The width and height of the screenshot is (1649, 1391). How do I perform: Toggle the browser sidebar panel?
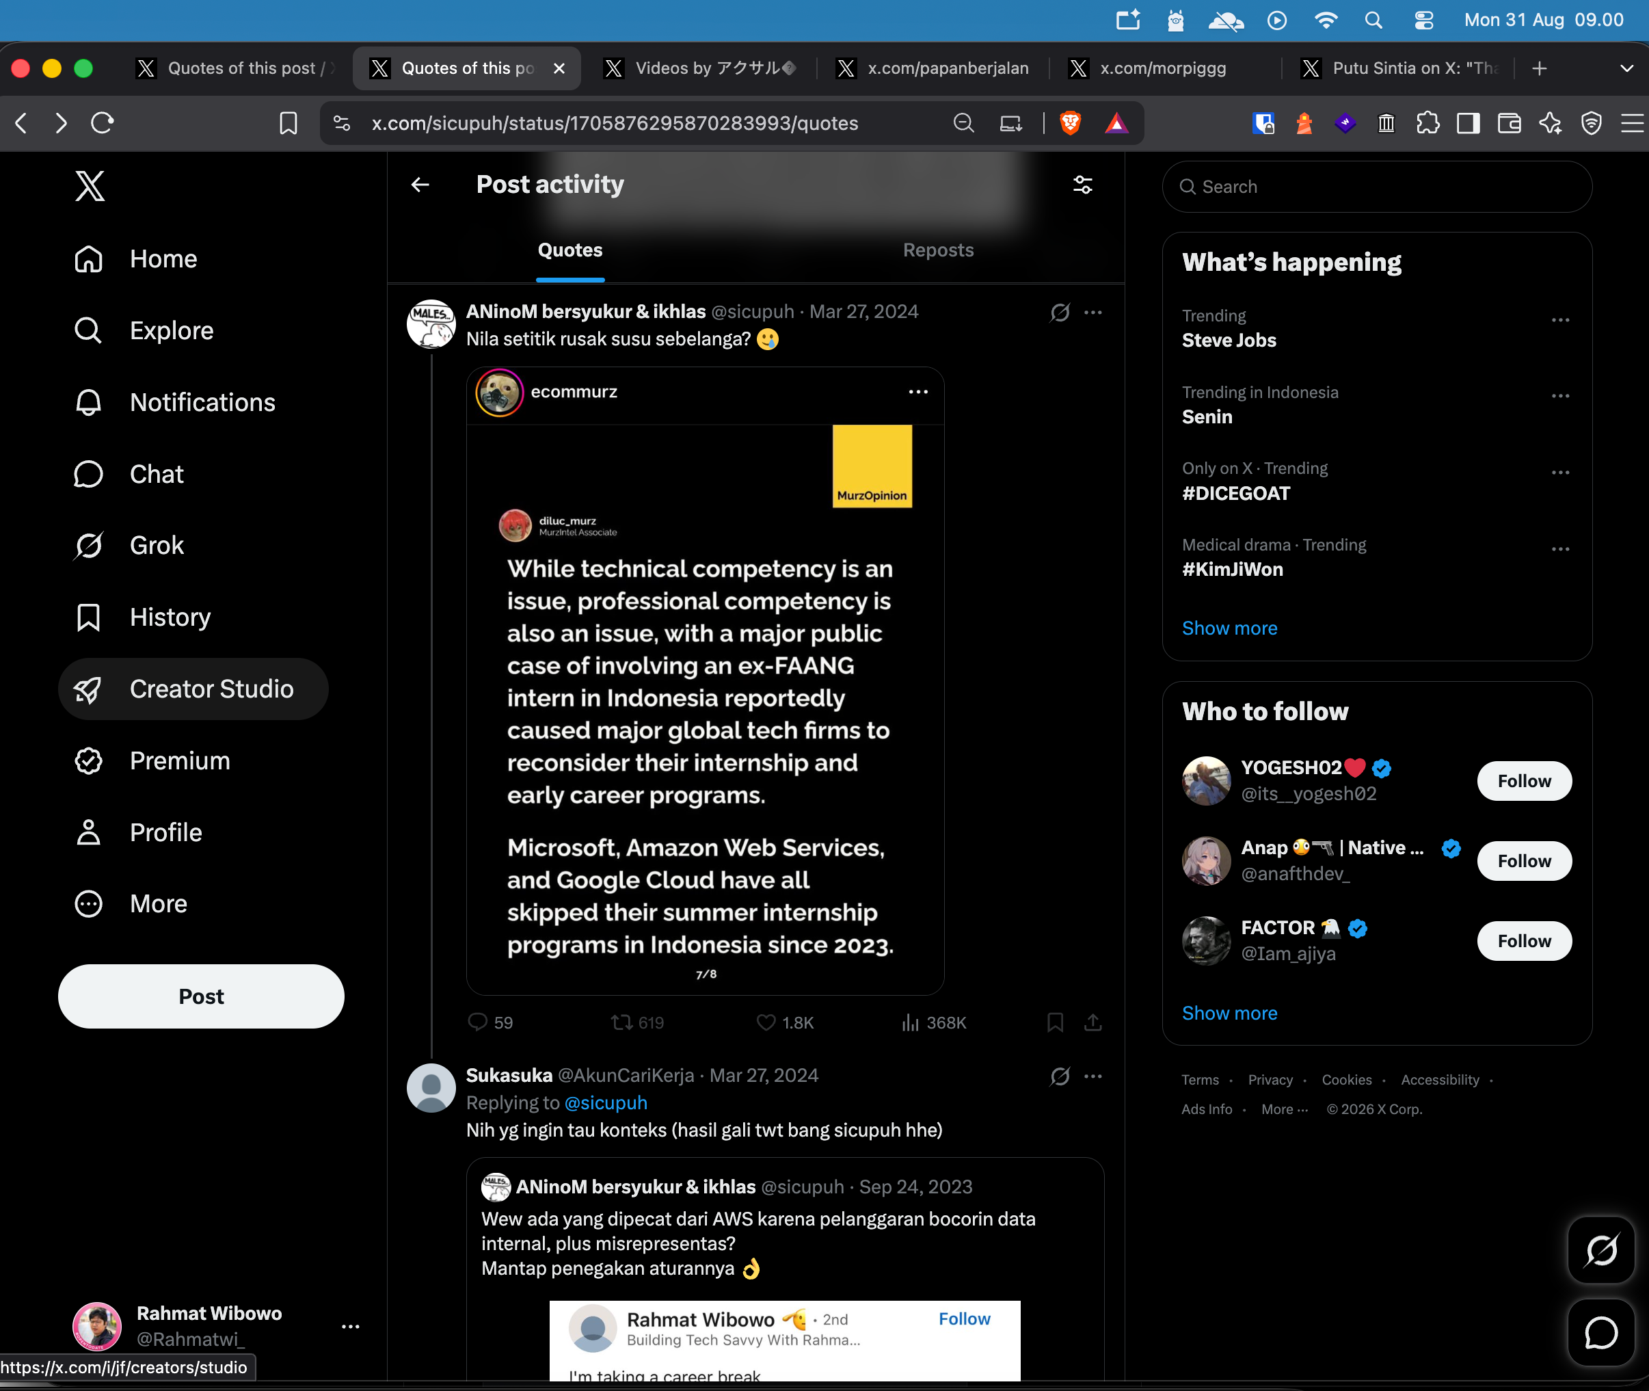[1468, 123]
